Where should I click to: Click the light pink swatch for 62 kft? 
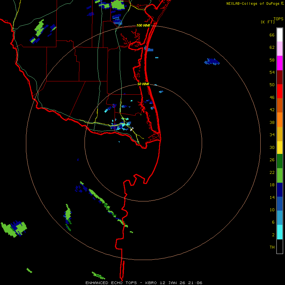pyautogui.click(x=280, y=48)
